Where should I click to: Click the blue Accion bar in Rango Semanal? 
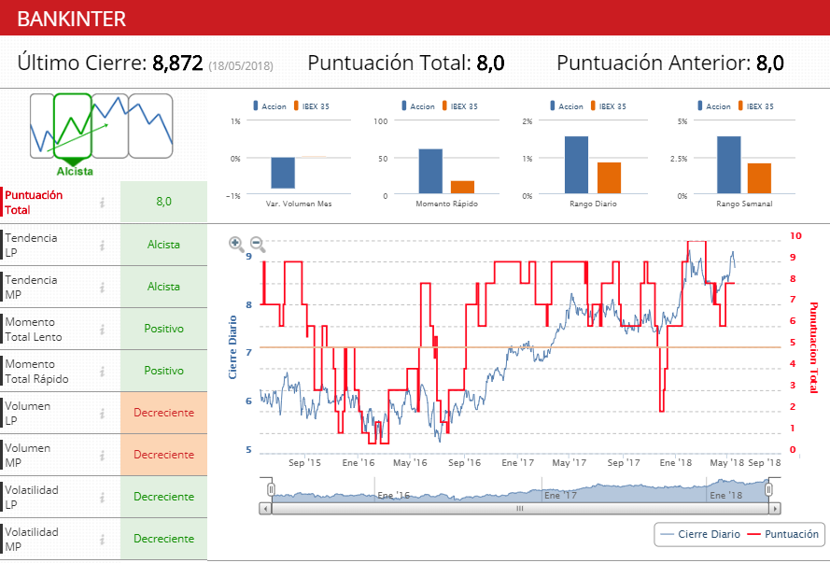729,165
